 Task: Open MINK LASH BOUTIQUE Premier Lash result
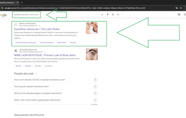(45, 55)
